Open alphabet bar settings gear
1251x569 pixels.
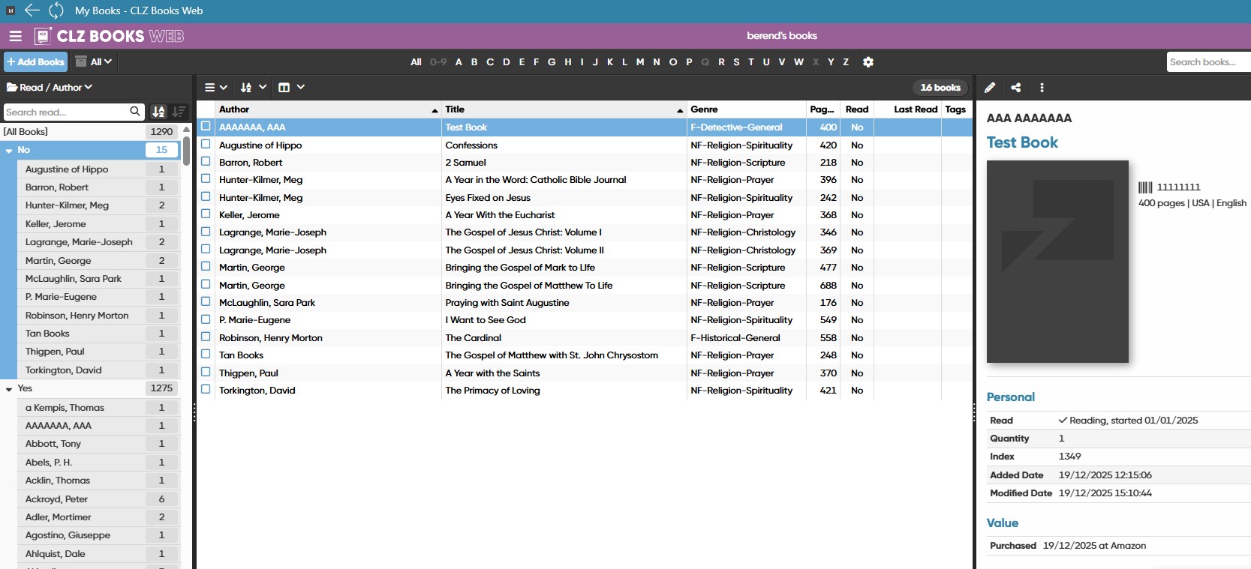[868, 62]
